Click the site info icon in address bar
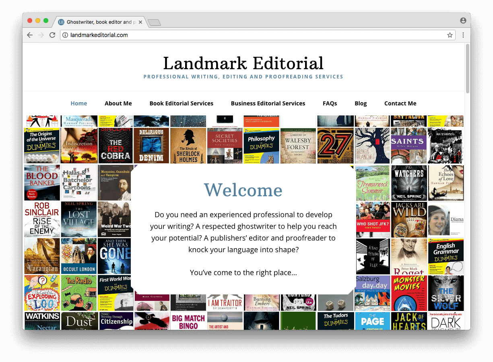The width and height of the screenshot is (493, 362). click(x=66, y=35)
